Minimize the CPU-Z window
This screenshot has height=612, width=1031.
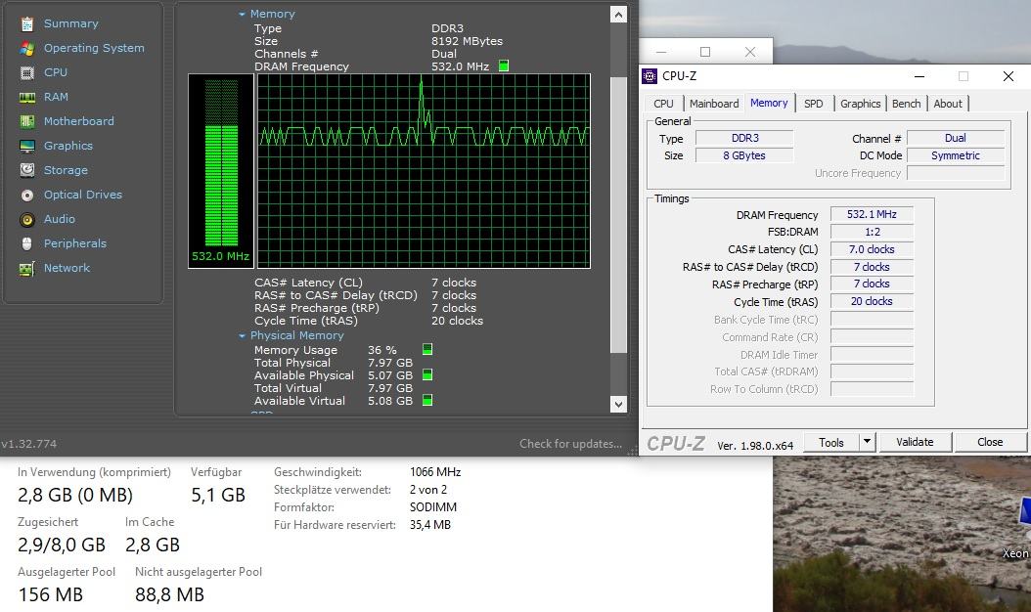pos(919,76)
